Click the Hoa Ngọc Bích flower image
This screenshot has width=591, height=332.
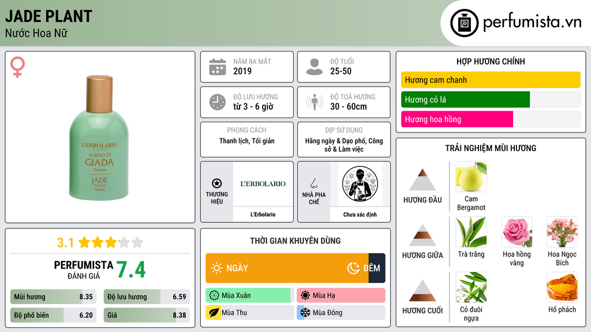click(x=562, y=232)
